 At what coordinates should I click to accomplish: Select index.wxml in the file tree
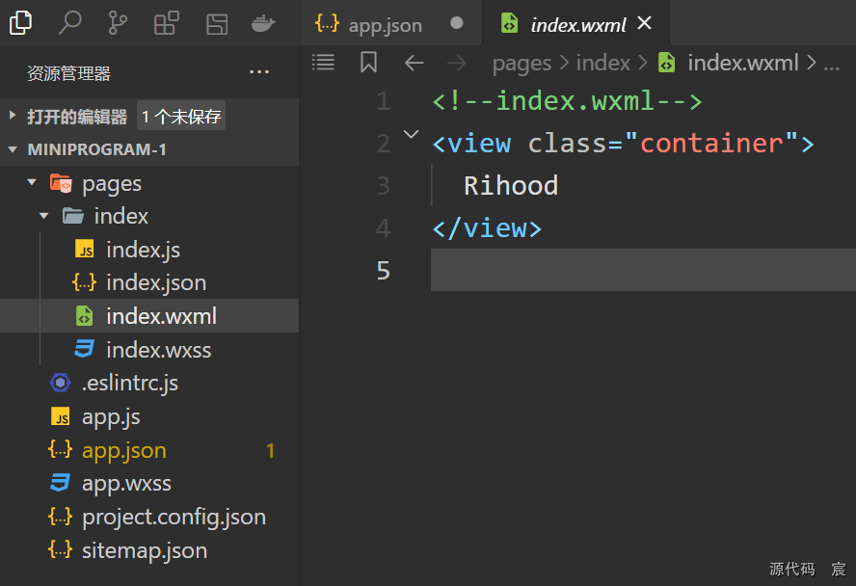149,316
